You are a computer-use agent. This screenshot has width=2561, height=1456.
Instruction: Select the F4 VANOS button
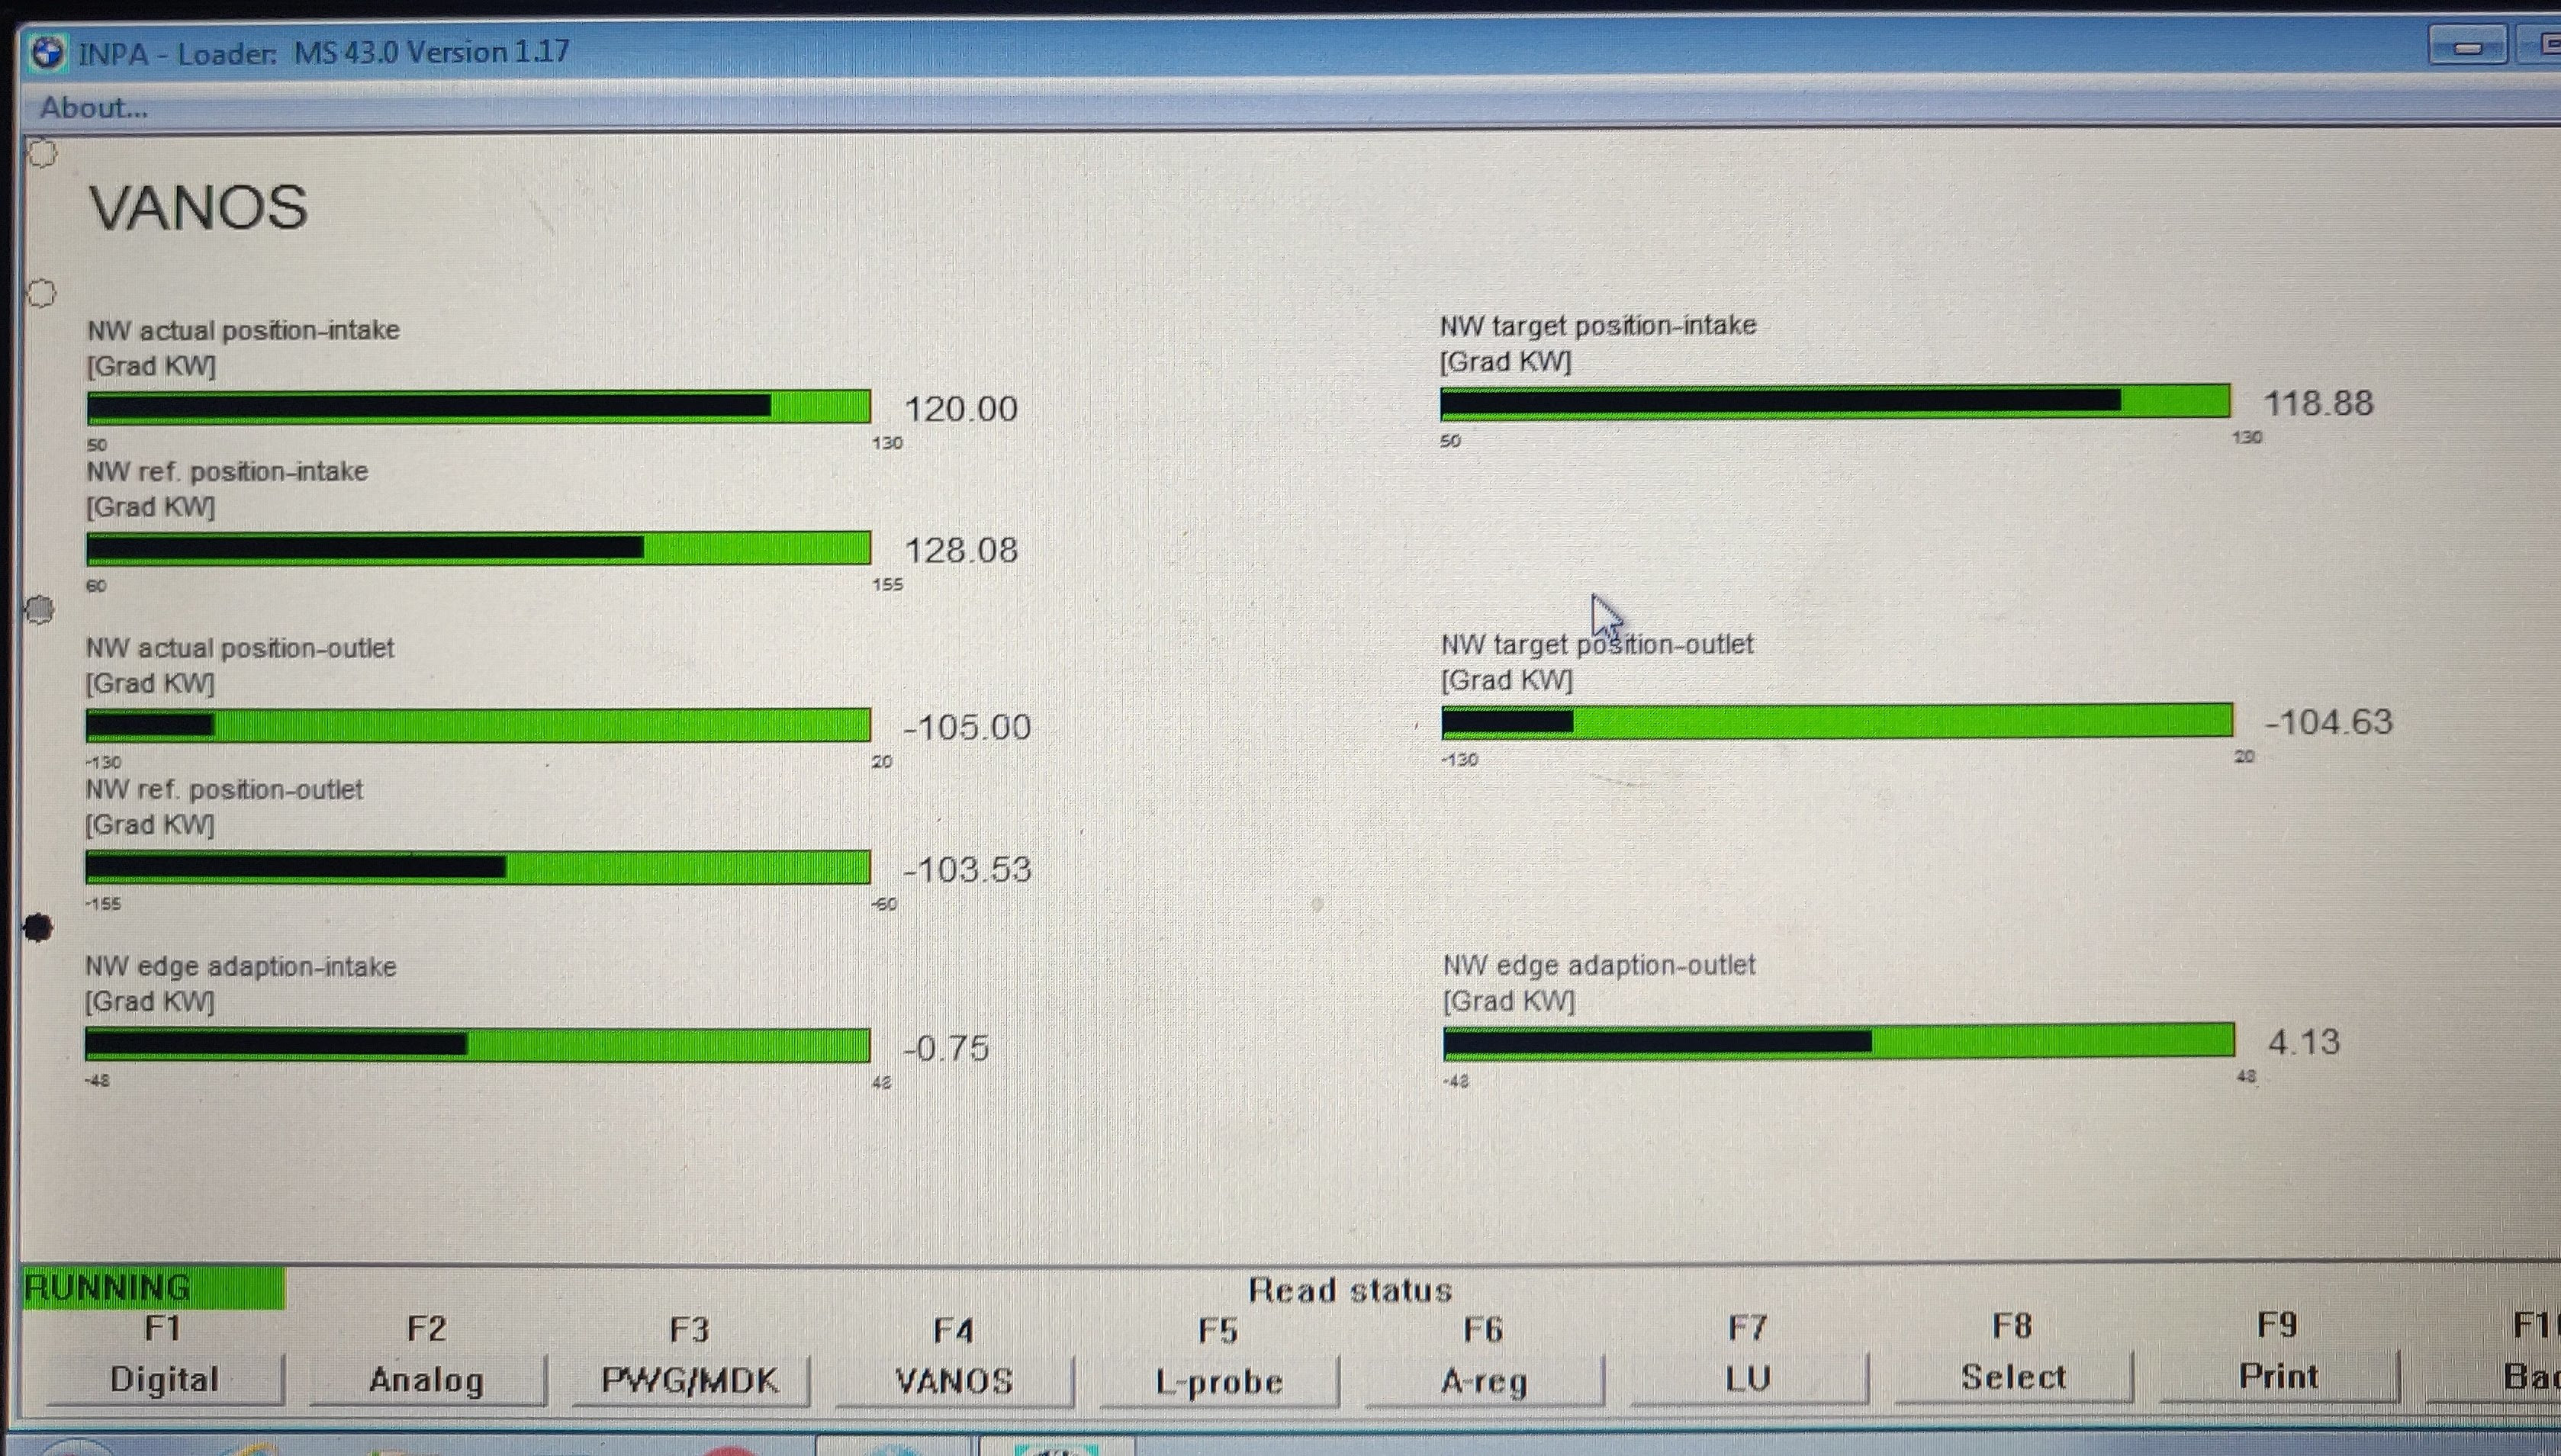coord(954,1381)
